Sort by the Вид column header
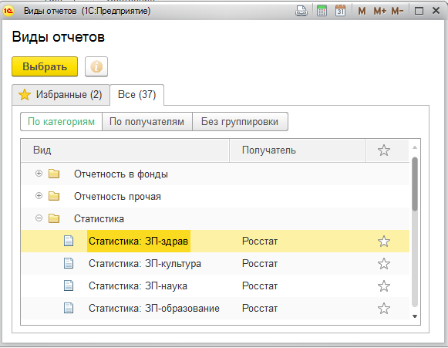This screenshot has width=448, height=348. point(125,150)
